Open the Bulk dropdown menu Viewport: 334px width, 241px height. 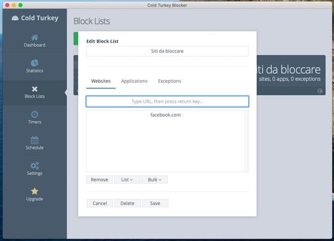[154, 180]
